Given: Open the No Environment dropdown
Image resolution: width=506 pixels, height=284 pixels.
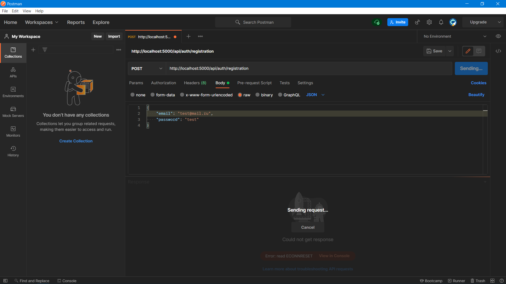Looking at the screenshot, I should [x=455, y=36].
